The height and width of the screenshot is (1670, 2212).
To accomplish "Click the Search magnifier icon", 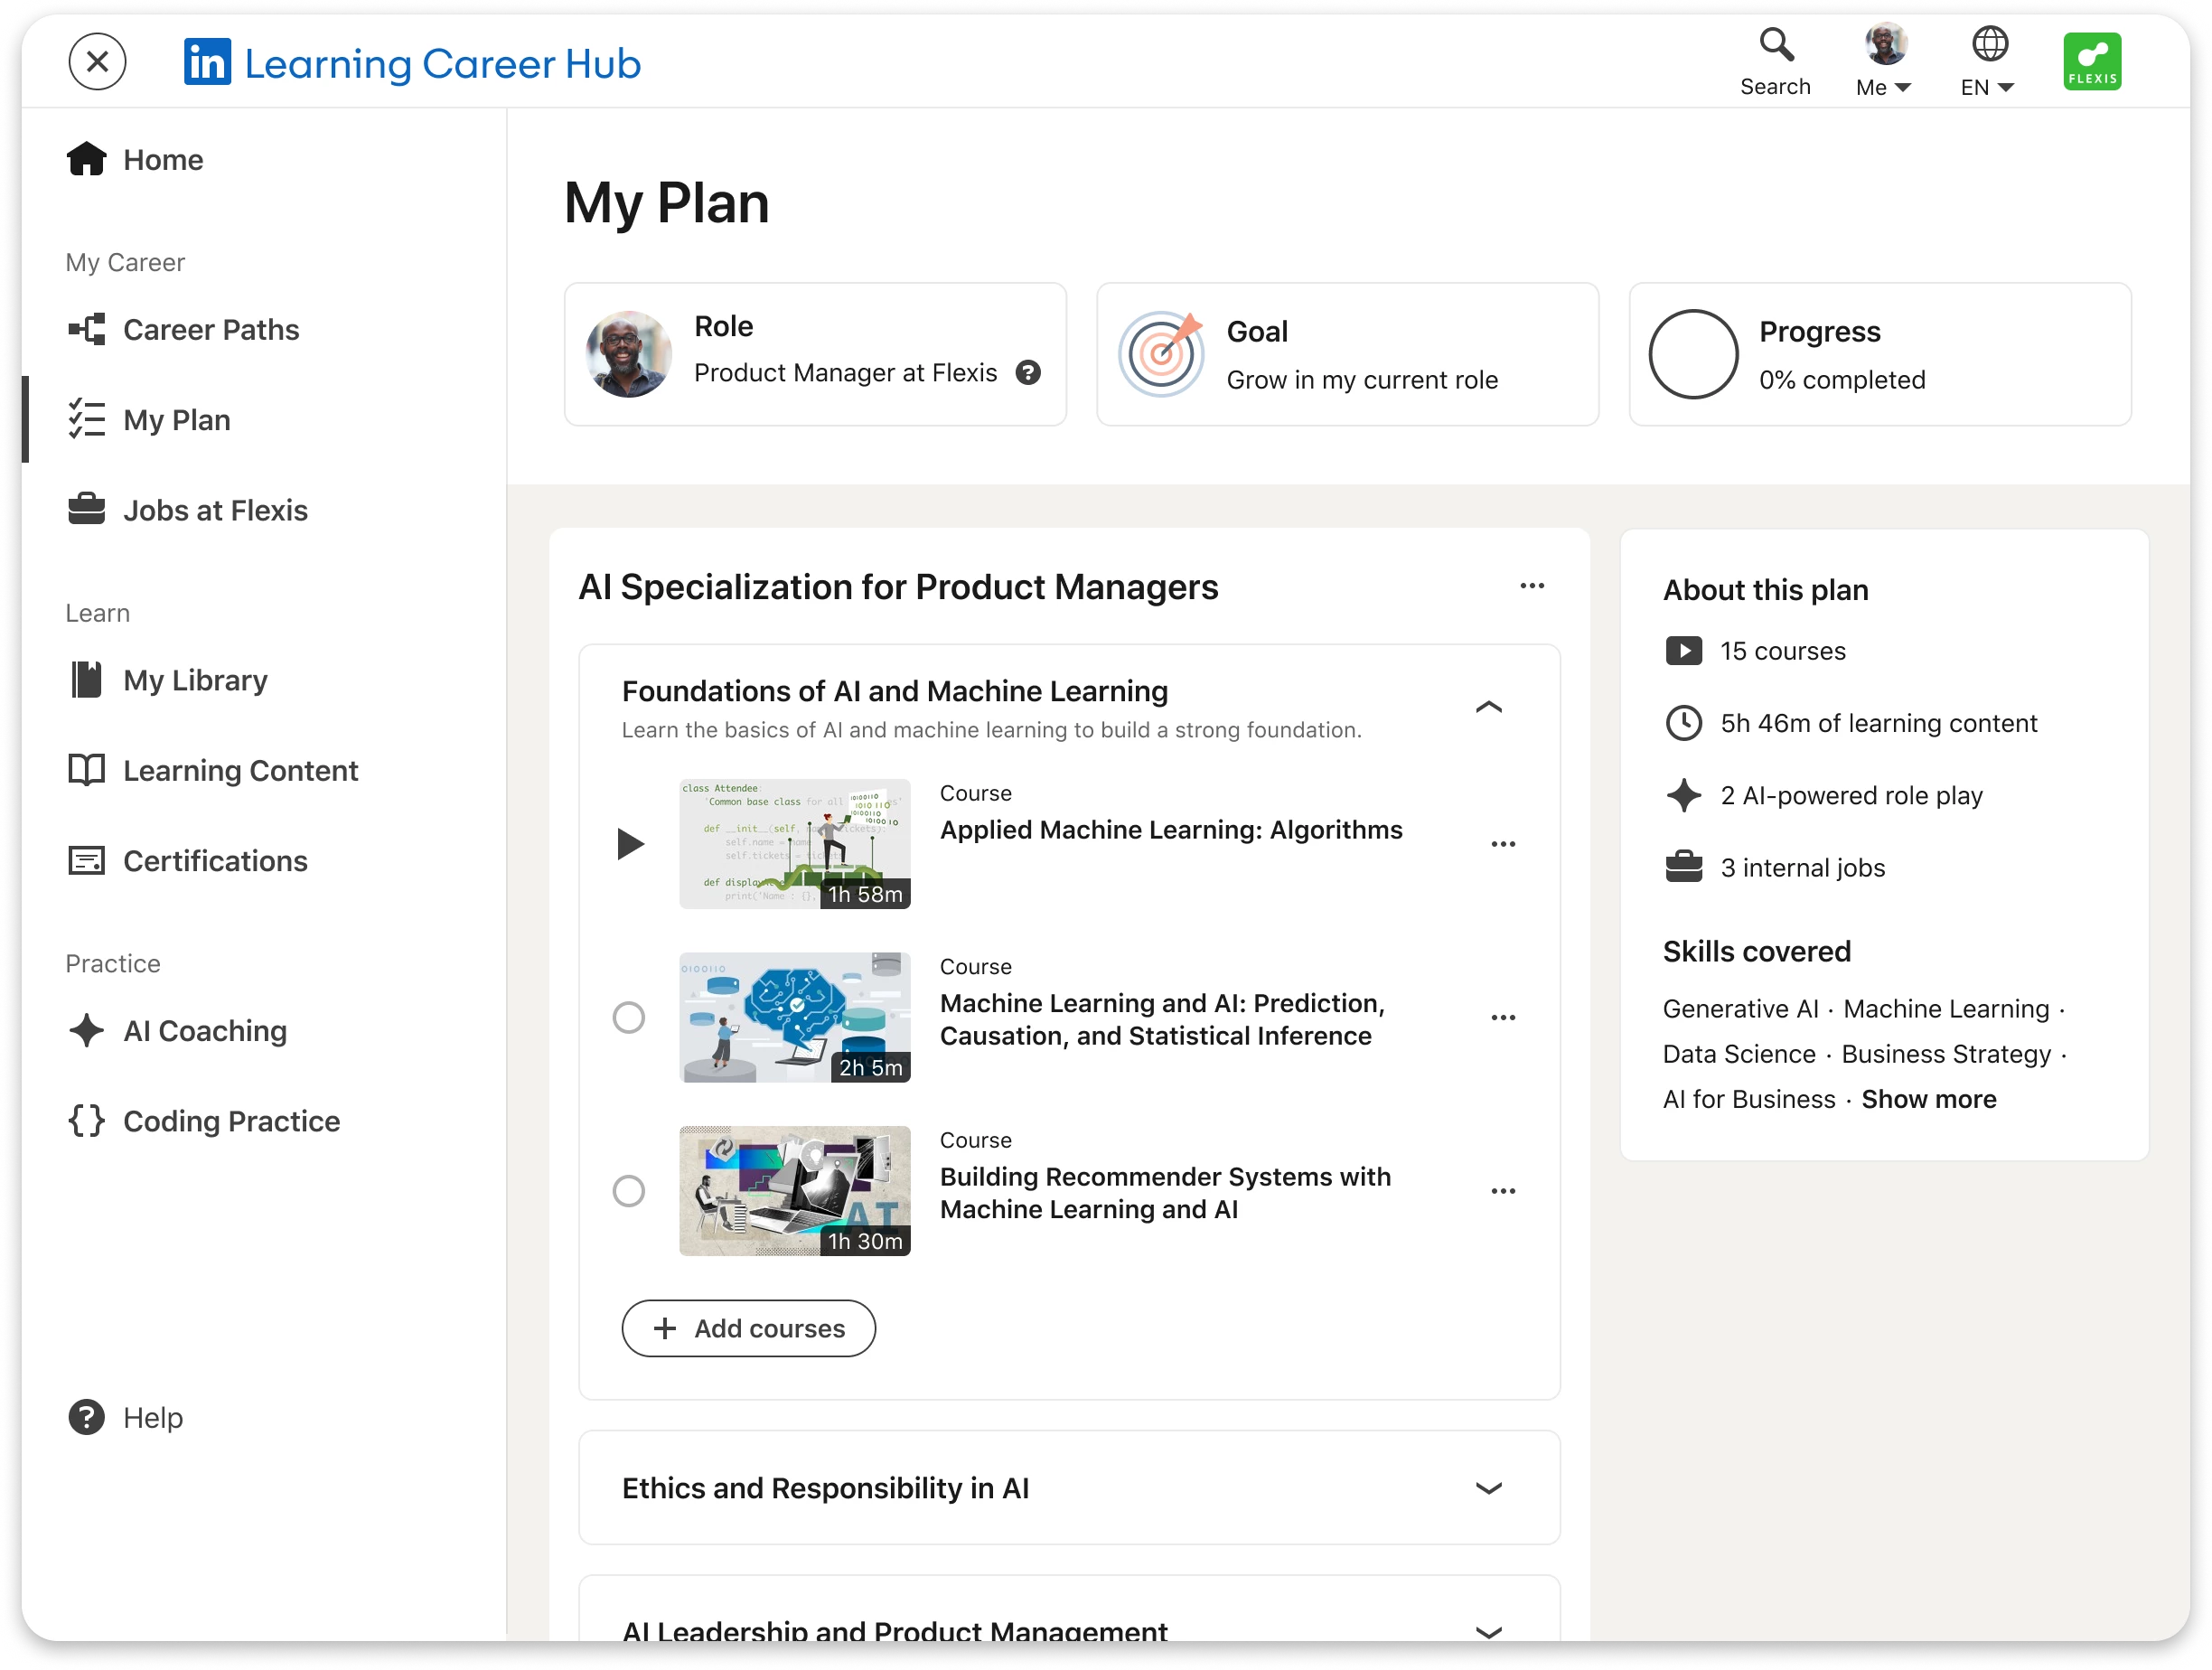I will [x=1776, y=45].
